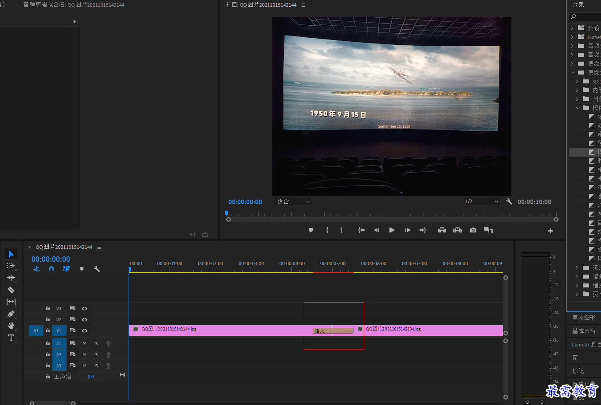Viewport: 601px width, 405px height.
Task: Expand the Lumetri presets folder
Action: tap(572, 37)
